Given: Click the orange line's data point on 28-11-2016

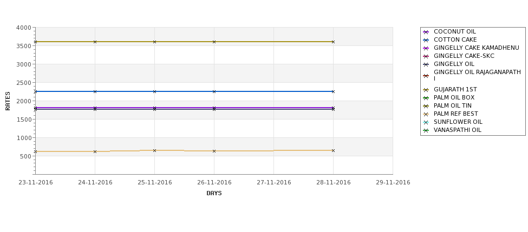Looking at the screenshot, I should tap(333, 150).
